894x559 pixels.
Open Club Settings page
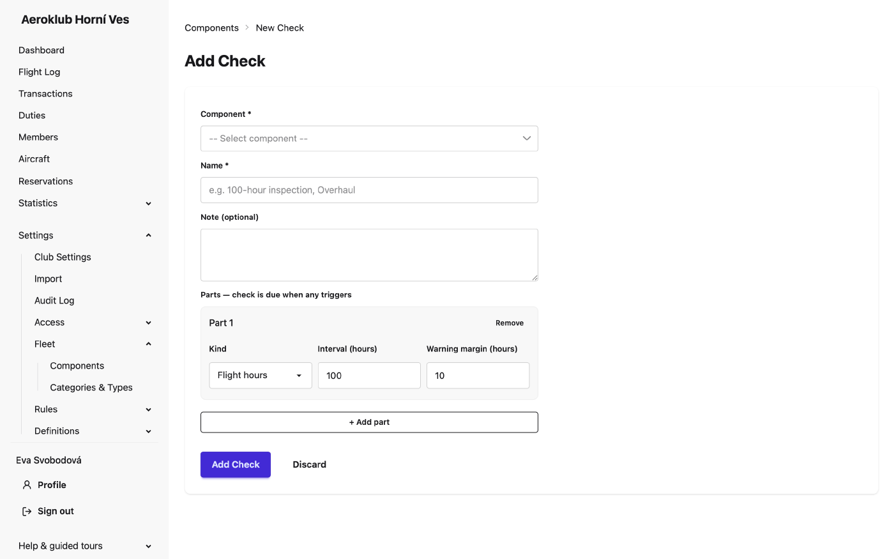coord(63,257)
